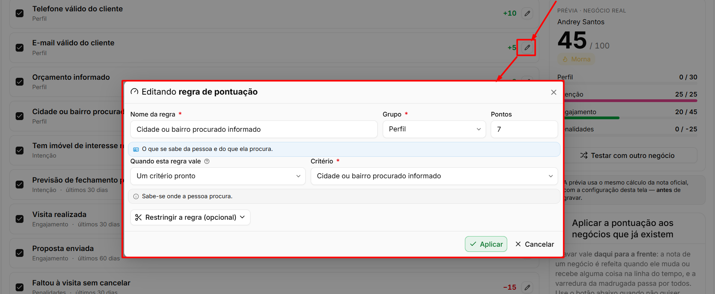The image size is (715, 294).
Task: Disable the Visita realizada rule
Action: pyautogui.click(x=20, y=219)
